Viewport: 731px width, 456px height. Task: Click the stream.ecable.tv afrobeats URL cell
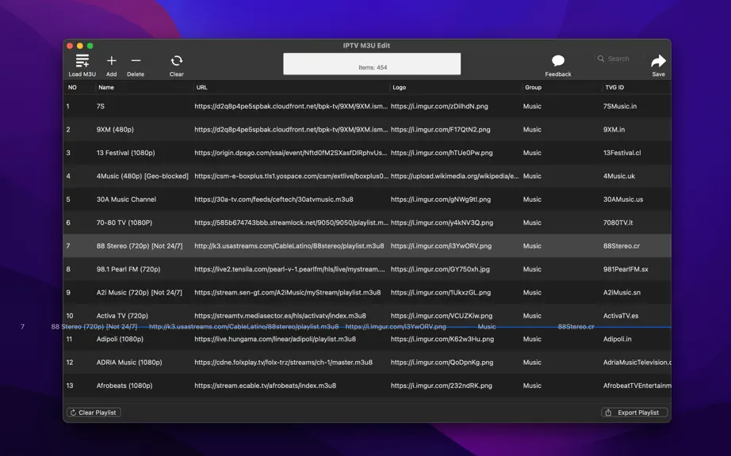pyautogui.click(x=266, y=386)
